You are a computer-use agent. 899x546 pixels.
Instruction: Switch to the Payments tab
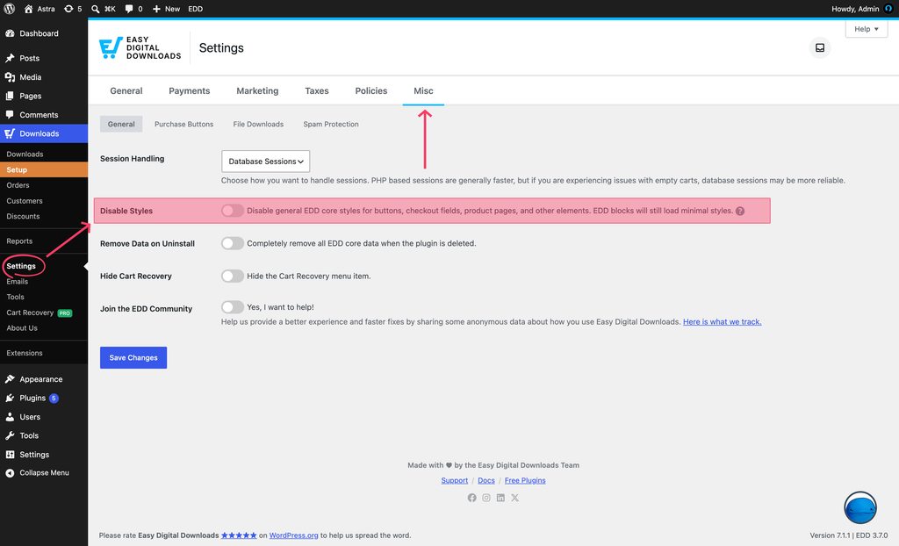(190, 90)
